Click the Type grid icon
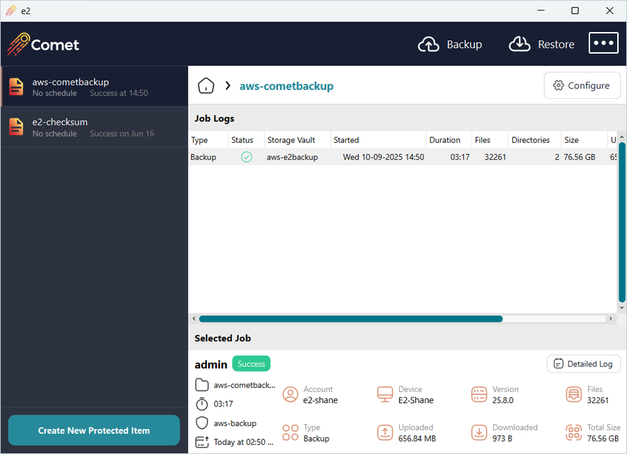This screenshot has width=627, height=454. click(x=291, y=432)
